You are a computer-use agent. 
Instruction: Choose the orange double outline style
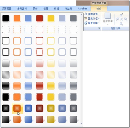click(x=17, y=52)
